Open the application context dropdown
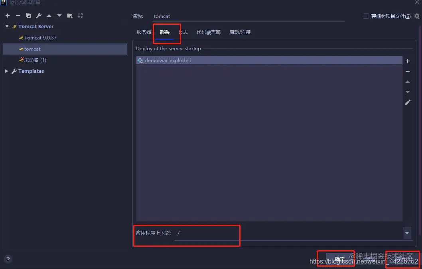422x269 pixels. [x=406, y=233]
